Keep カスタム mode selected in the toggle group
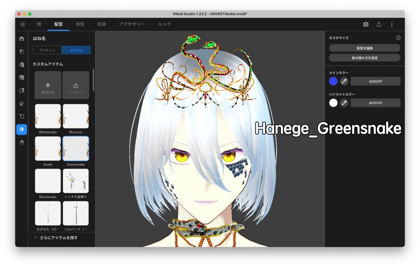 tap(75, 50)
